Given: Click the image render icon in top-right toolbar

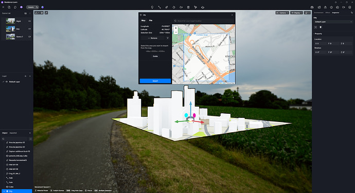Looking at the screenshot, I should point(325,7).
